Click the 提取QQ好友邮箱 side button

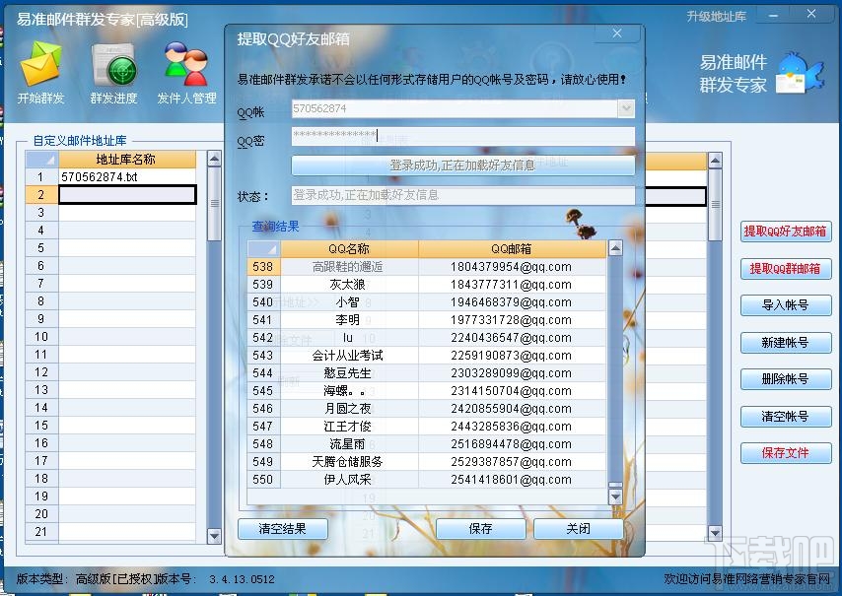click(x=786, y=232)
